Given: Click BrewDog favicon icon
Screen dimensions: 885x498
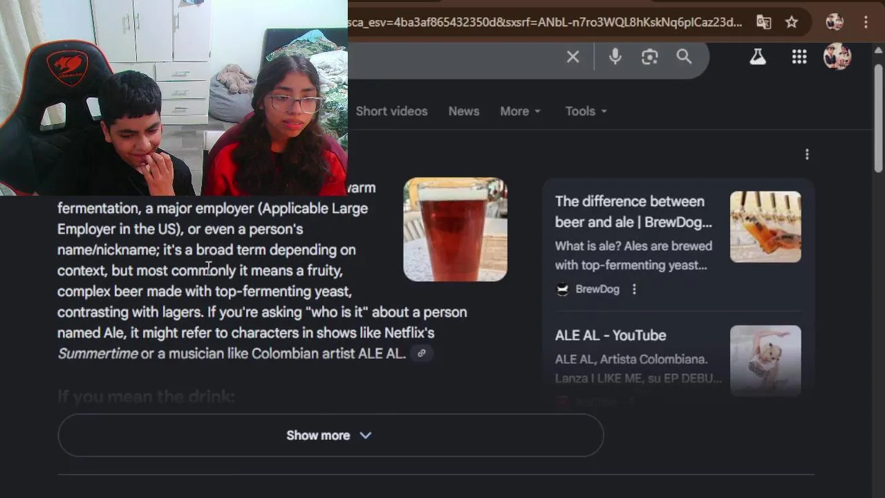Looking at the screenshot, I should coord(563,289).
